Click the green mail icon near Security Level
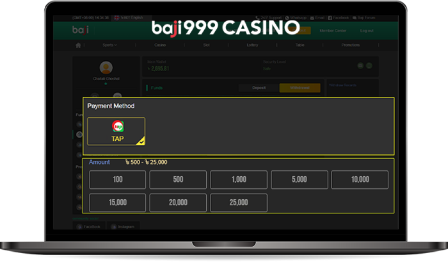The height and width of the screenshot is (262, 448). point(360,66)
